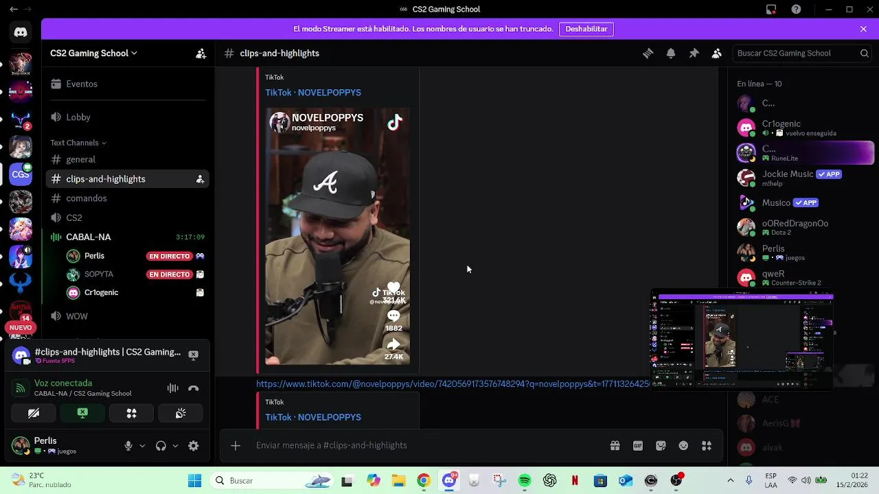Select qweR in member list
This screenshot has height=494, width=879.
coord(803,277)
